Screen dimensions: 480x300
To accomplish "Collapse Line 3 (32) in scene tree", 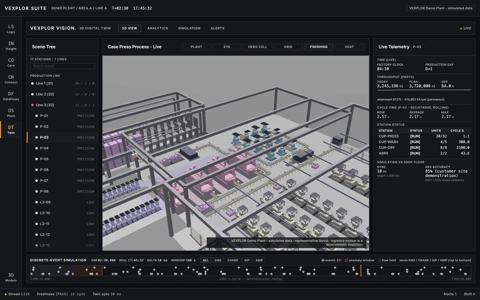I will 62,105.
